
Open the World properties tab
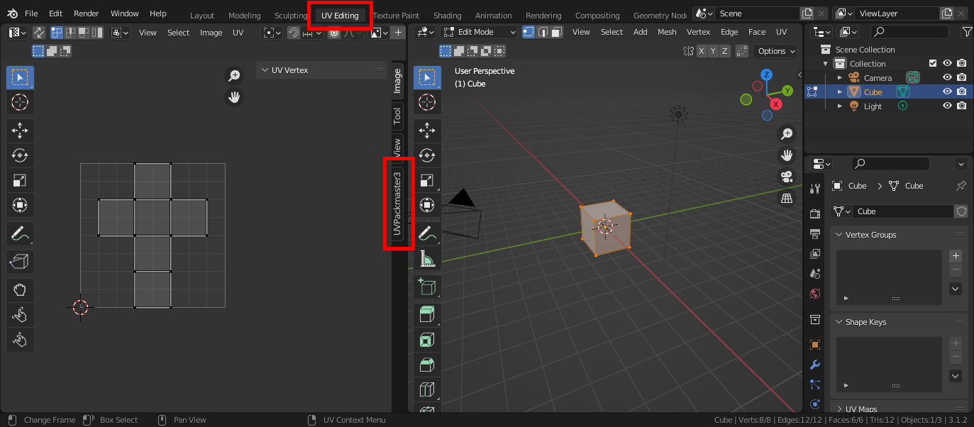click(x=815, y=294)
